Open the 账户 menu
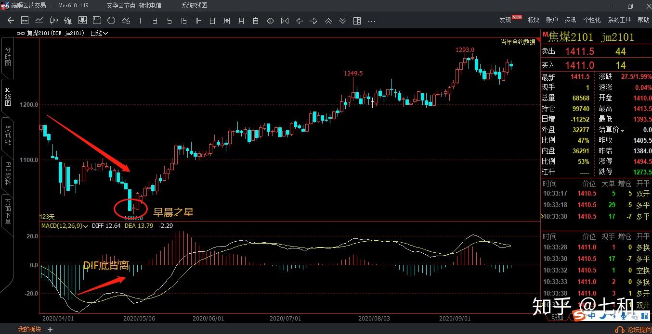 [552, 20]
